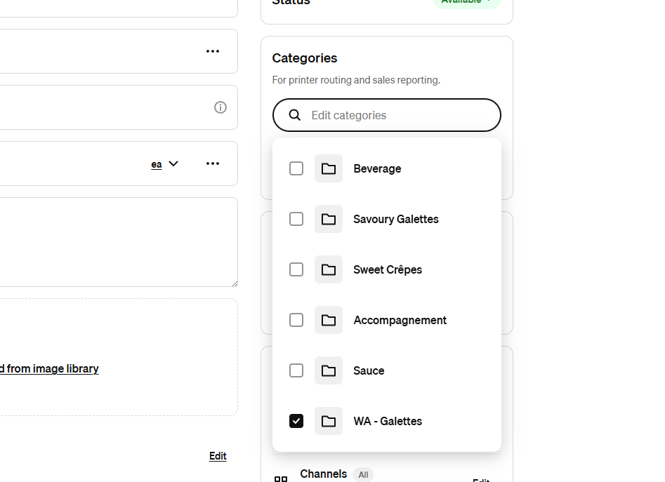Click the info circle icon

pyautogui.click(x=220, y=107)
